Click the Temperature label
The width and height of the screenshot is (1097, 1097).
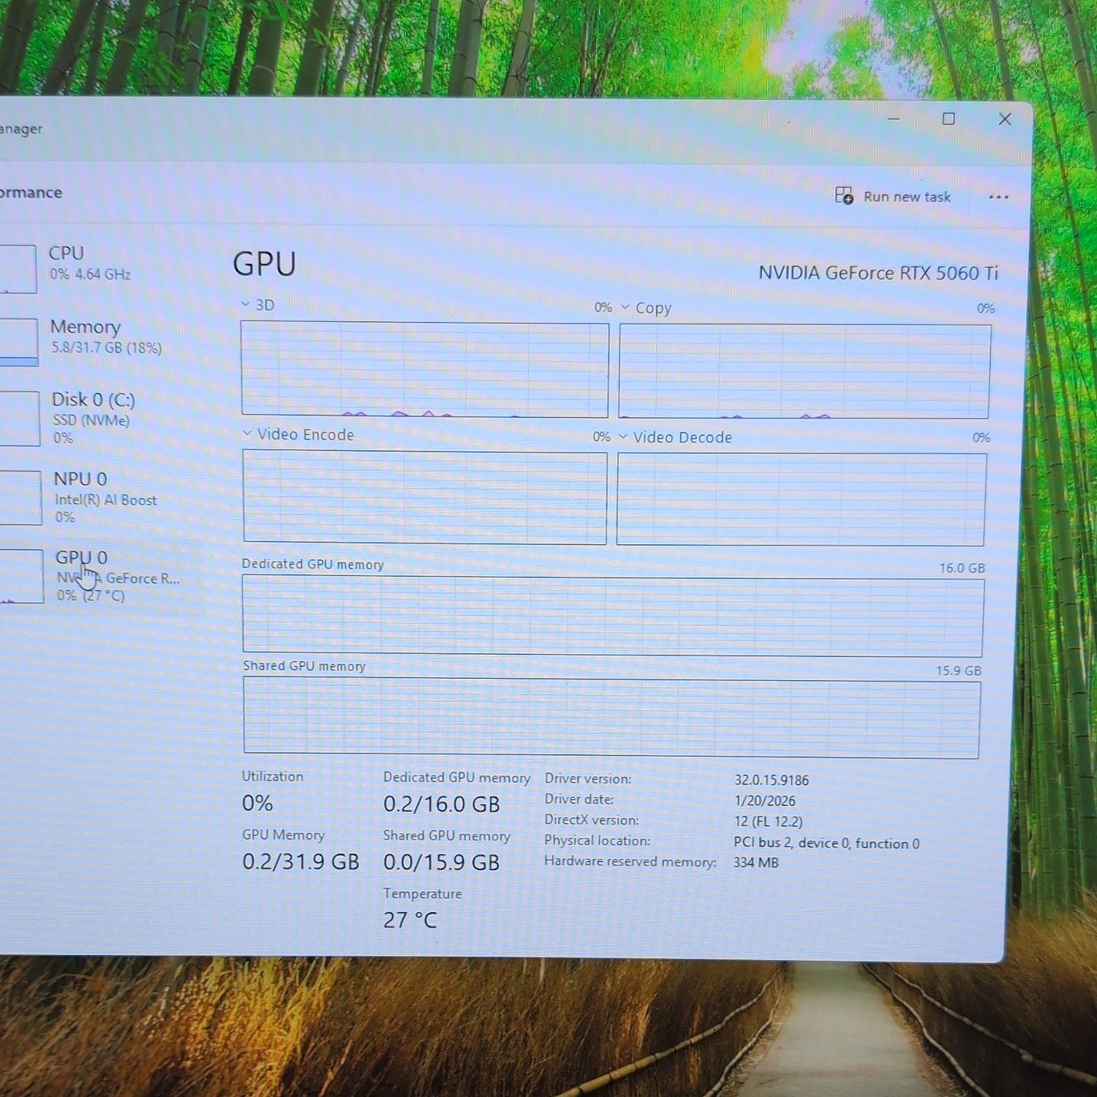tap(423, 894)
